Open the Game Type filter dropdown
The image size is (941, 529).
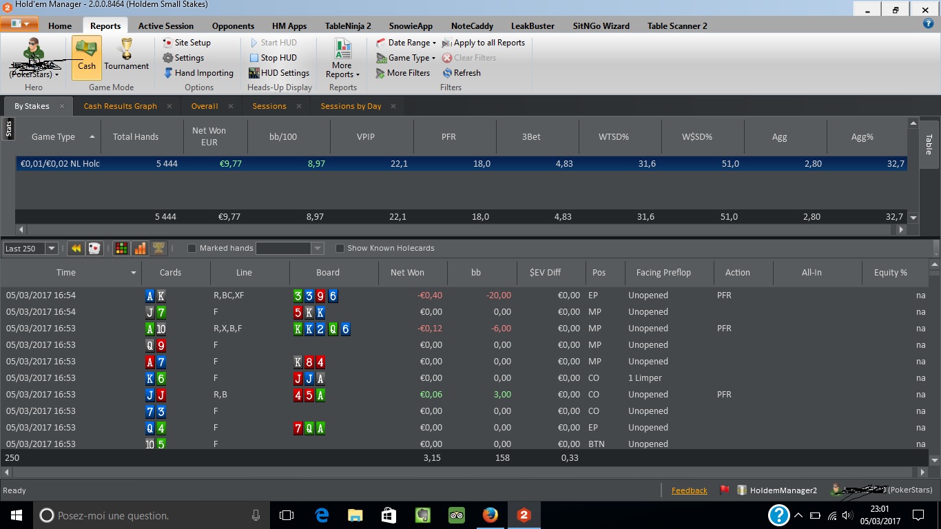[406, 58]
